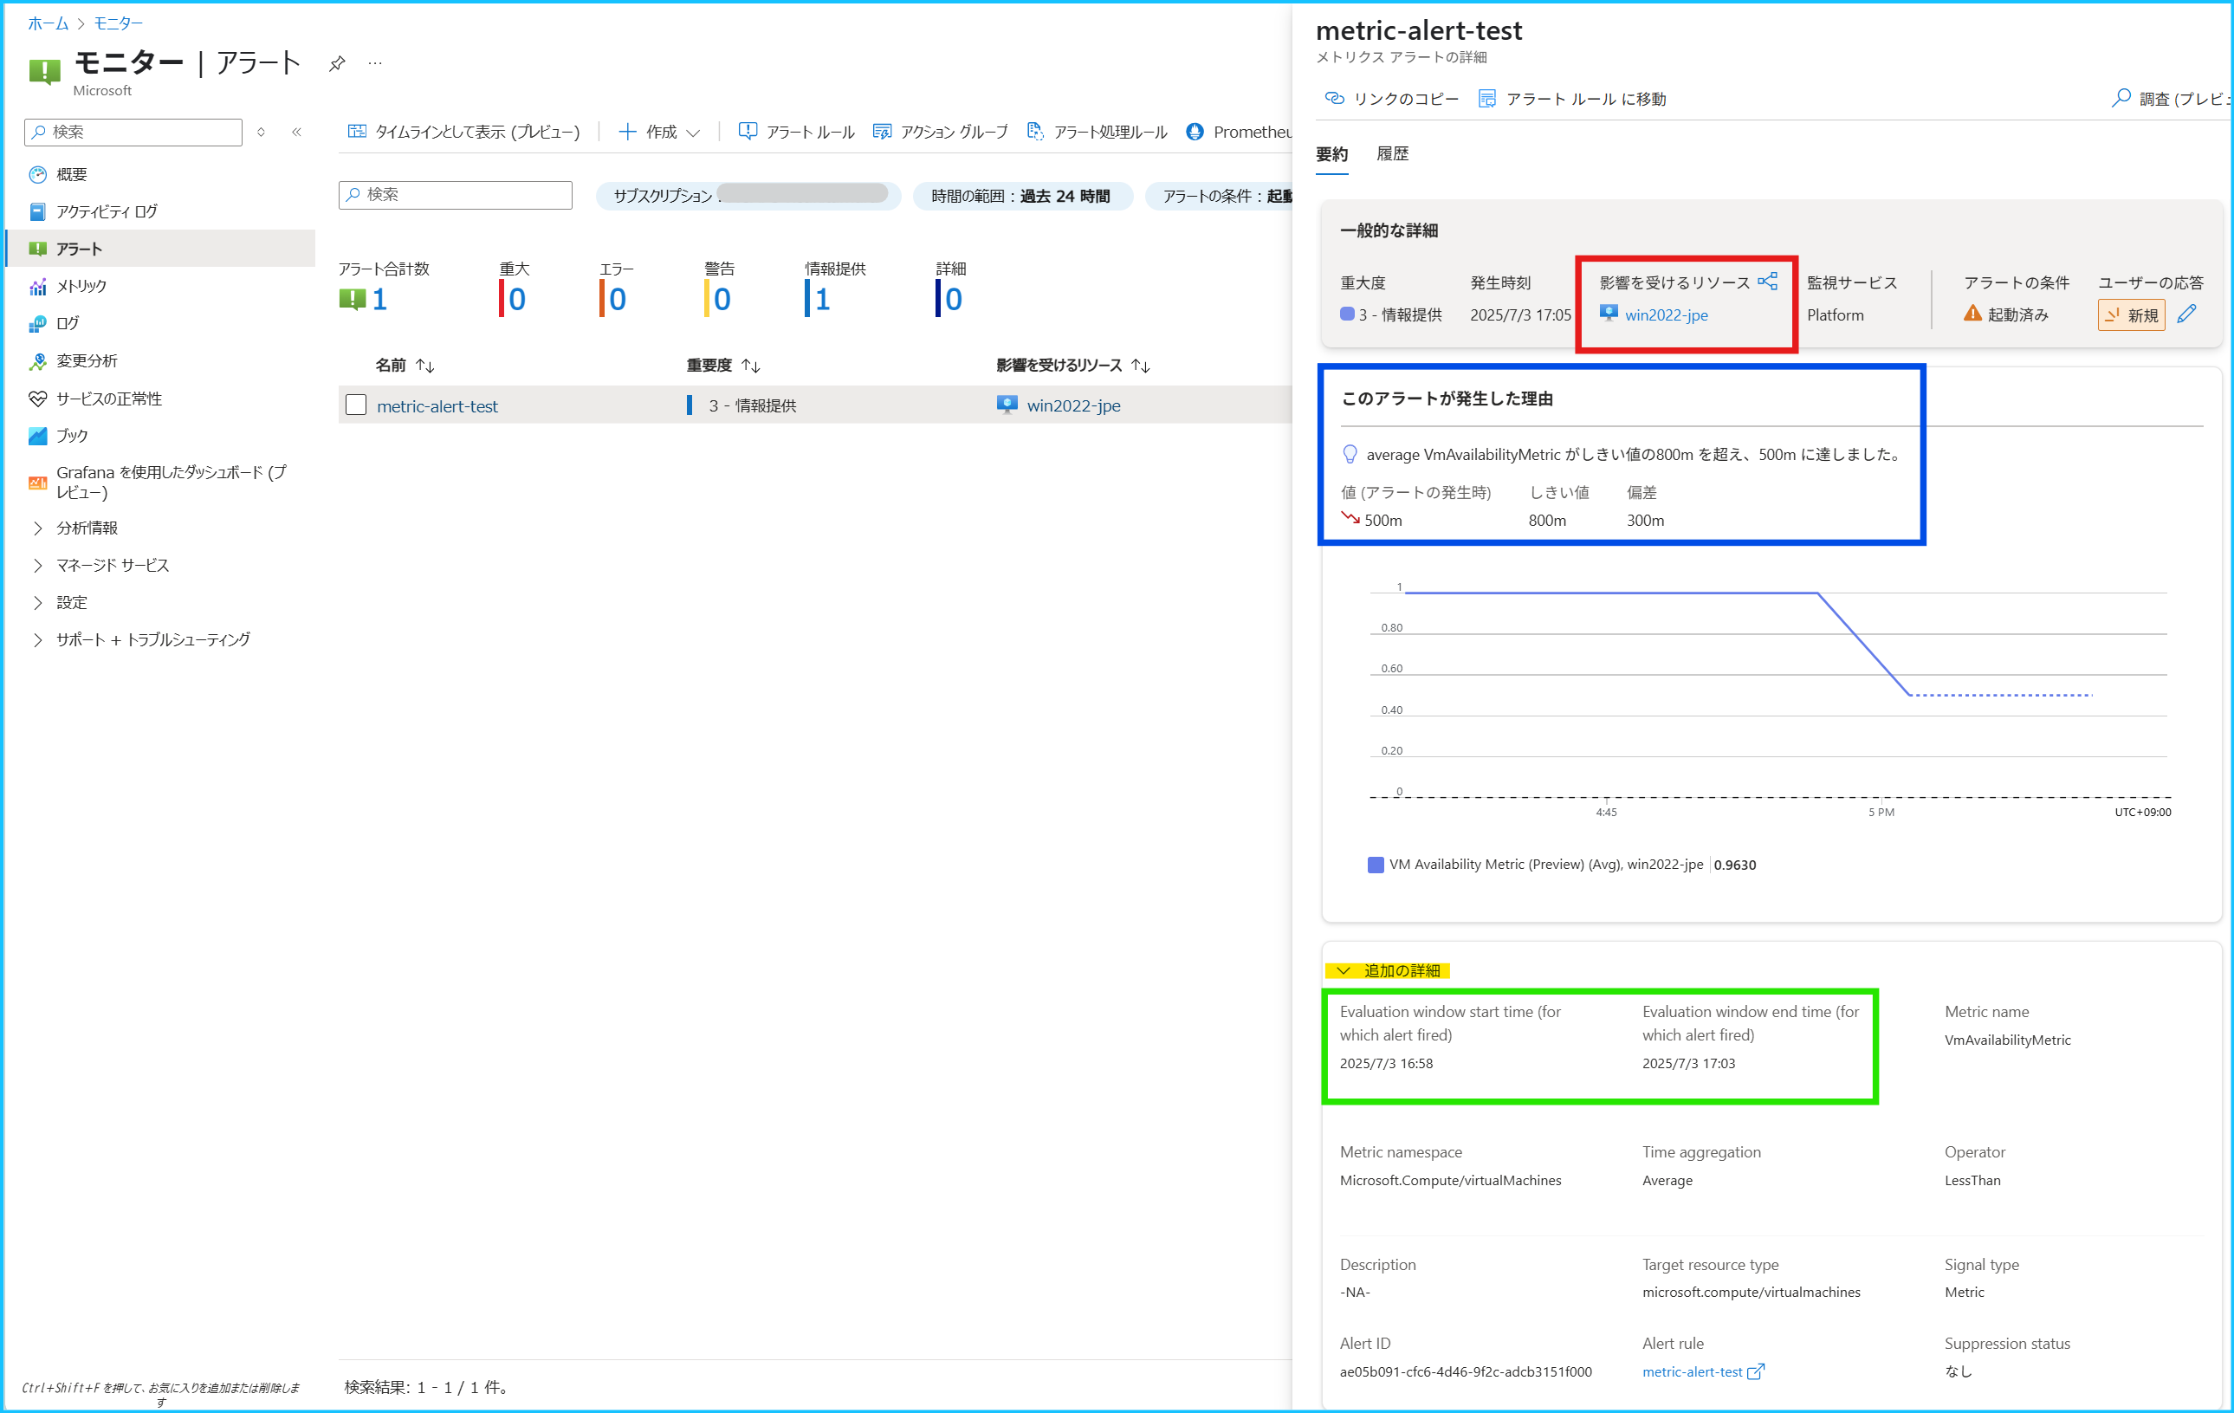
Task: Select アラート in the sidebar
Action: point(161,249)
